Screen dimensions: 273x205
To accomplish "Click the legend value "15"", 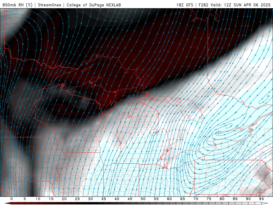I will (51, 199).
